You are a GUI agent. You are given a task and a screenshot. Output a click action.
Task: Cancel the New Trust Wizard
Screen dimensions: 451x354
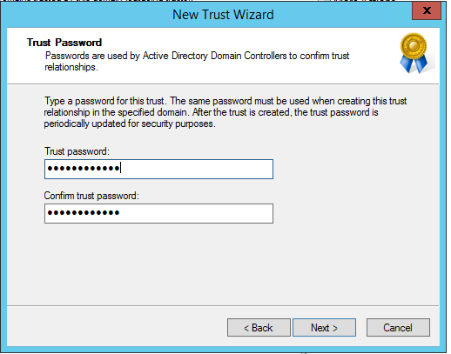coord(398,328)
